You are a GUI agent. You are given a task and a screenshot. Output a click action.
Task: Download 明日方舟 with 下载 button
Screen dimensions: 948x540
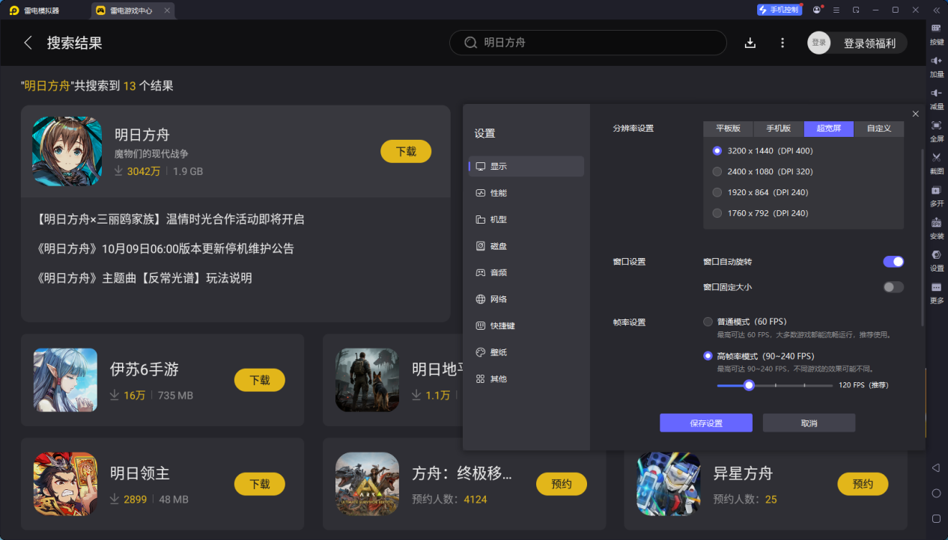click(x=406, y=151)
